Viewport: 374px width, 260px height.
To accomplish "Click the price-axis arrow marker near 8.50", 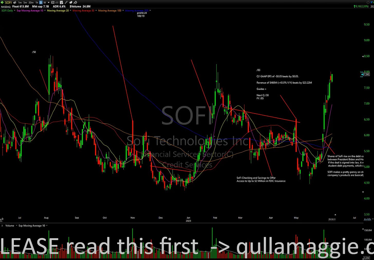I will pyautogui.click(x=363, y=56).
